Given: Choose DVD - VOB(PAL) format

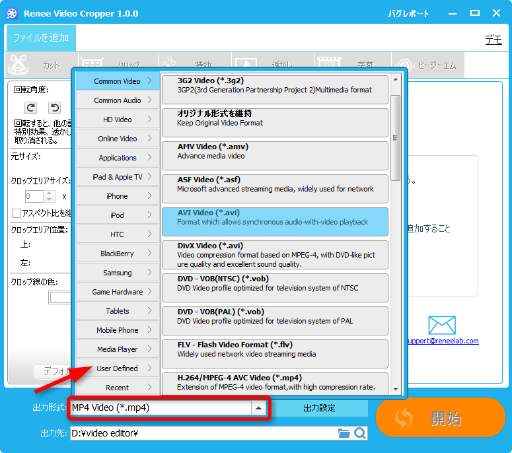Looking at the screenshot, I should pos(275,320).
